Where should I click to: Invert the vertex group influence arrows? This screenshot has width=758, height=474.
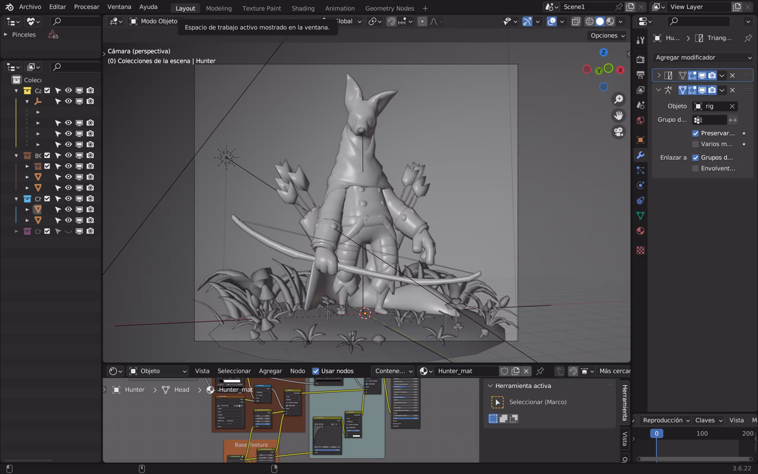coord(733,120)
